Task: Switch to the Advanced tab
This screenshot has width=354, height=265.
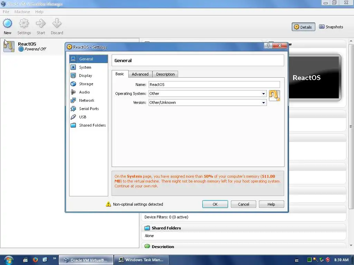Action: 140,74
